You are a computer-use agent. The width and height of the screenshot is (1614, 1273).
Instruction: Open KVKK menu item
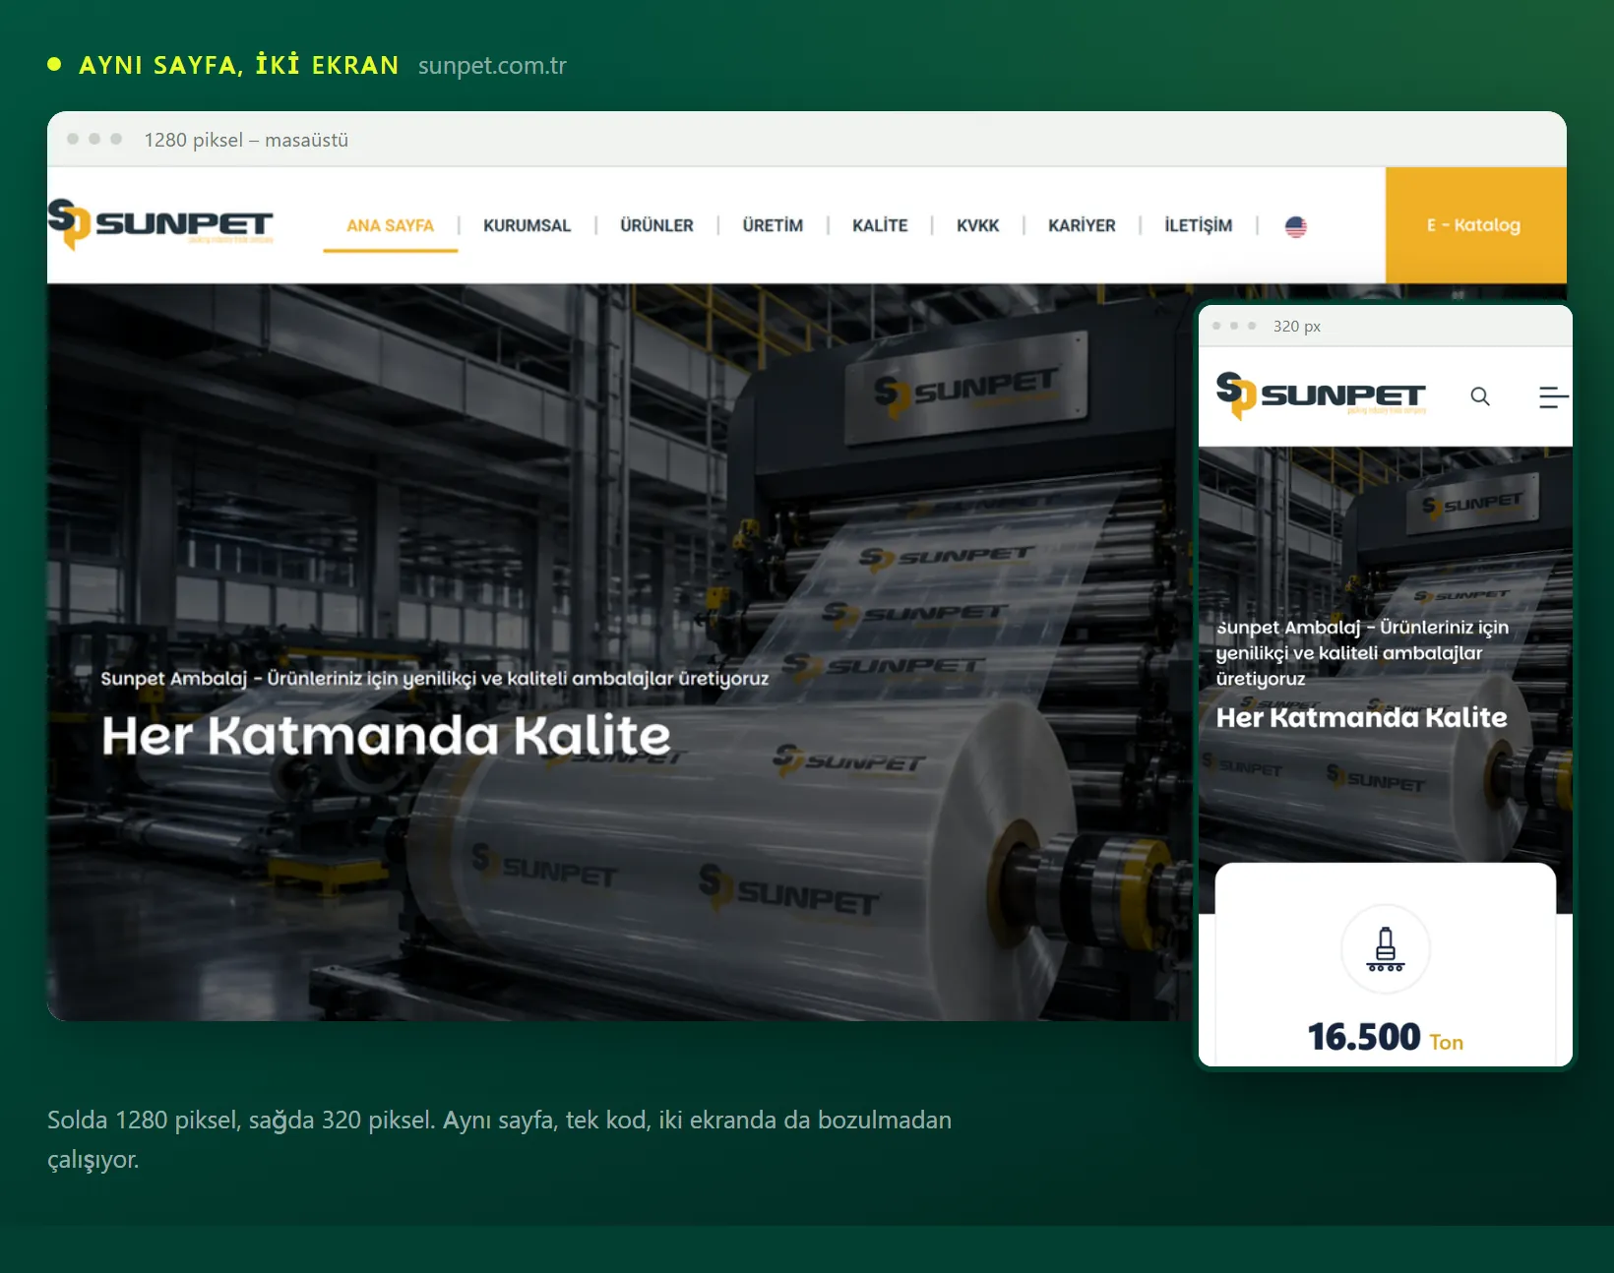(977, 225)
